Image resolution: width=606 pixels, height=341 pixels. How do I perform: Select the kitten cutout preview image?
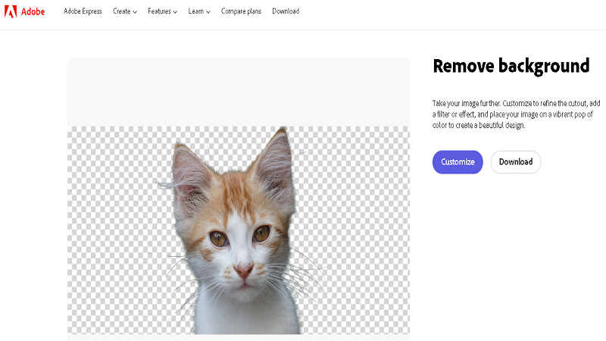tap(239, 230)
